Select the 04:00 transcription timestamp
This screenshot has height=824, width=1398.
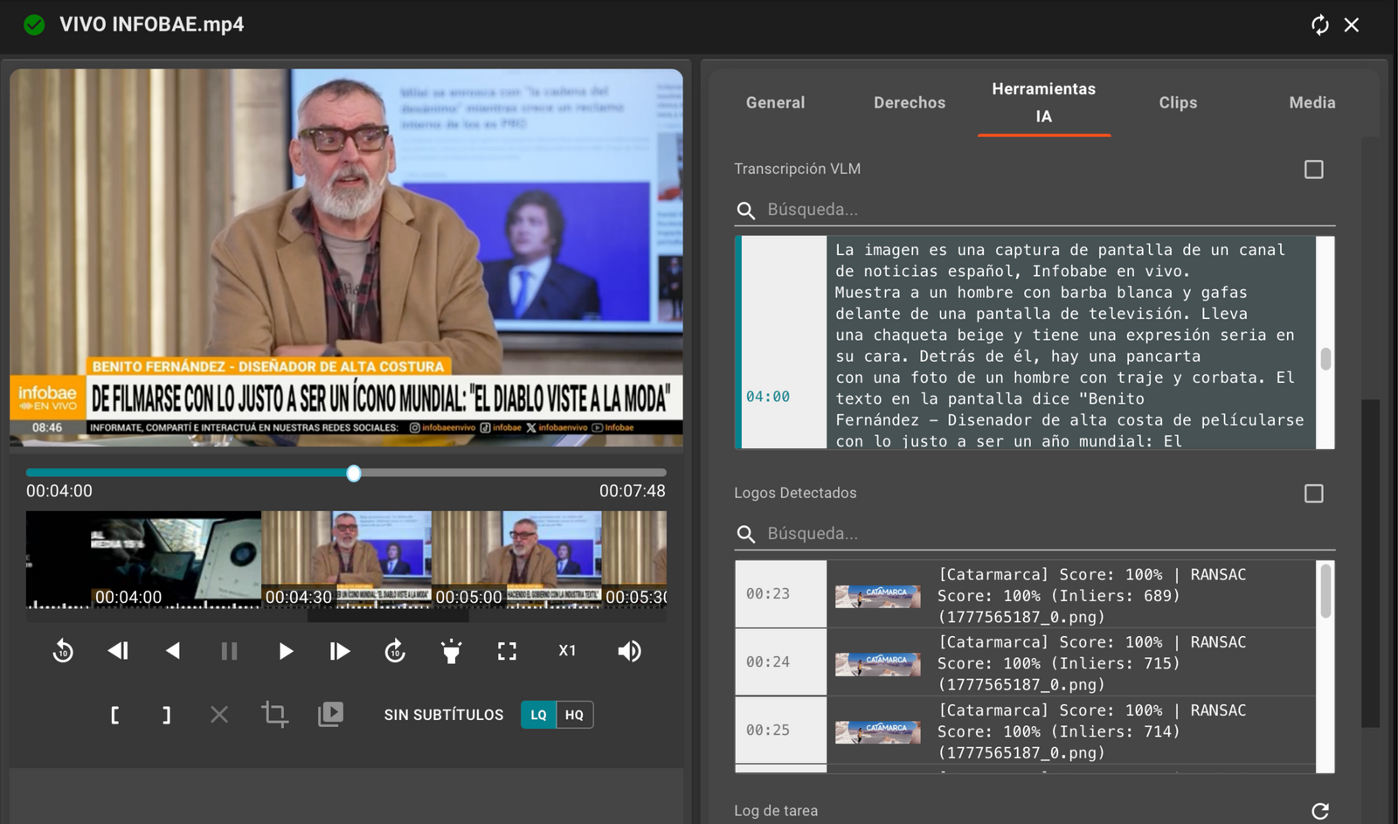[768, 397]
